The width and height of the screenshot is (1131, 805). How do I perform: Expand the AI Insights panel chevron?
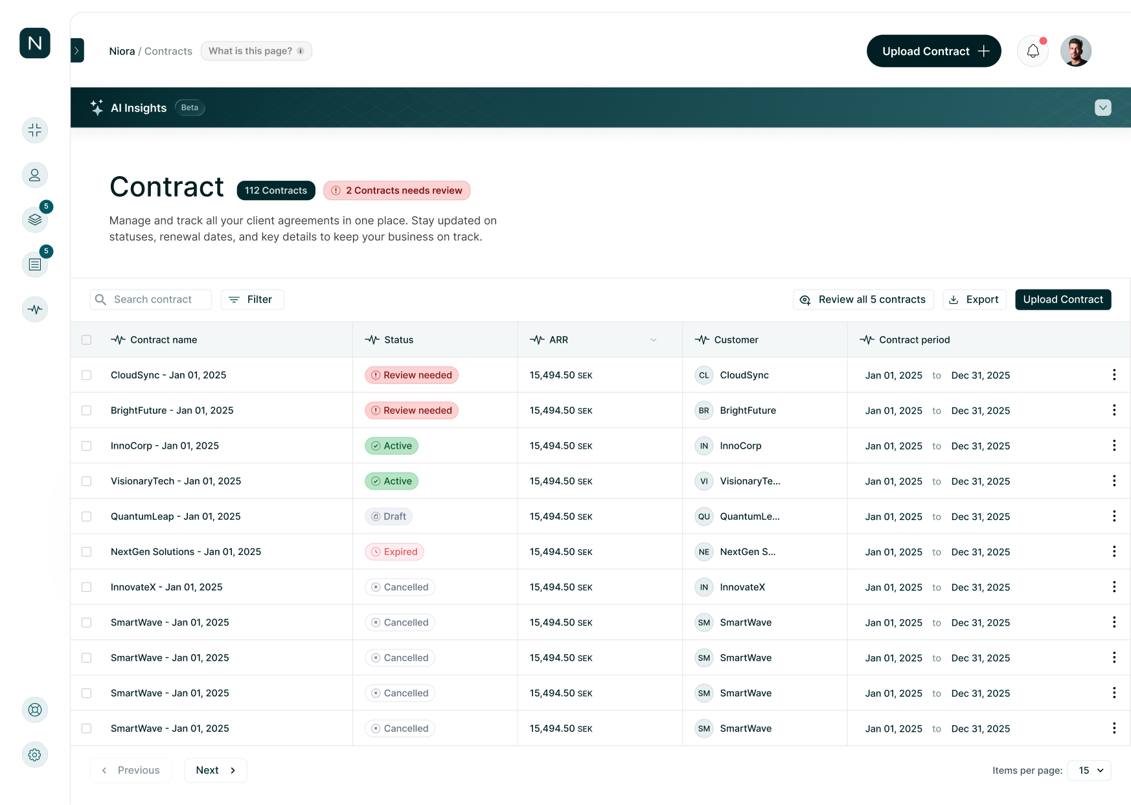coord(1102,108)
